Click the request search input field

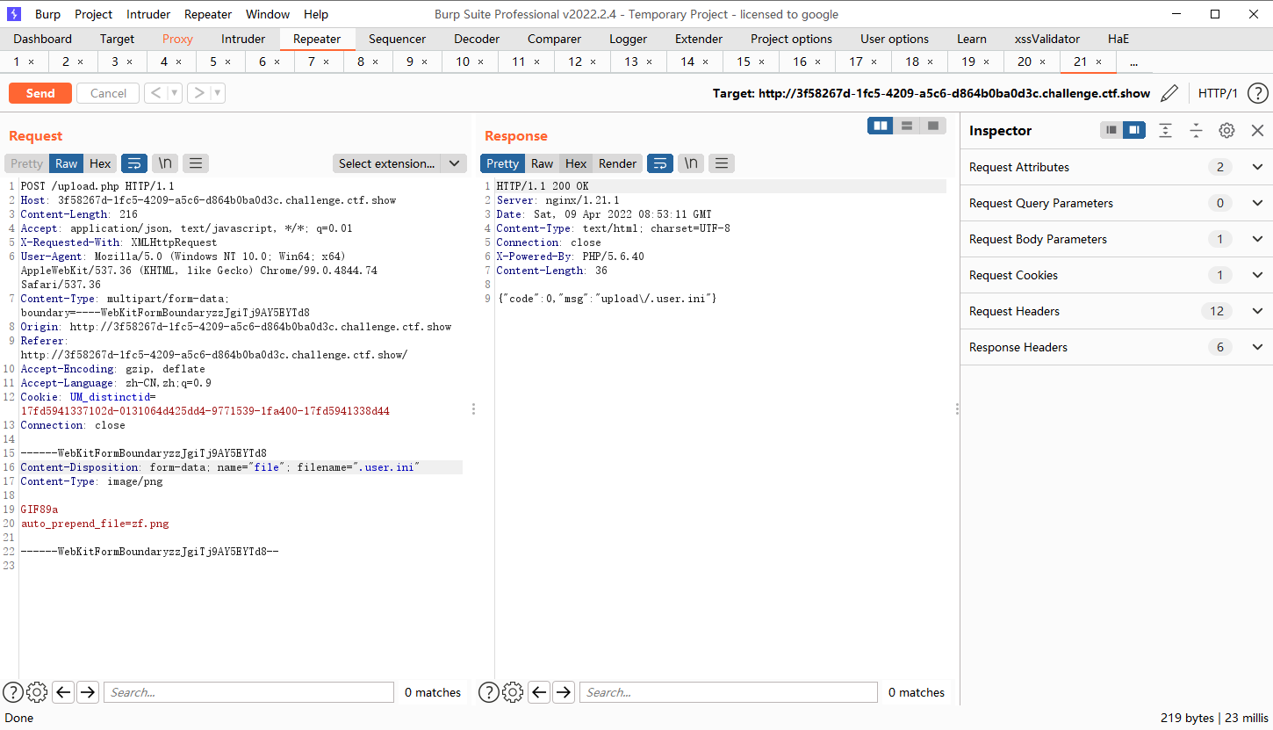click(248, 692)
